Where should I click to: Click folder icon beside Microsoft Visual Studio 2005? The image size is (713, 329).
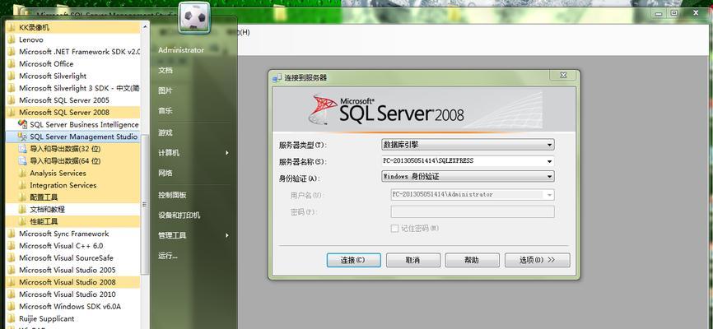click(x=12, y=270)
